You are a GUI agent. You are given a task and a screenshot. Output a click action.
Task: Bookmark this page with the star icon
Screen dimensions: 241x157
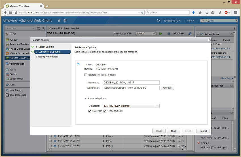click(207, 12)
